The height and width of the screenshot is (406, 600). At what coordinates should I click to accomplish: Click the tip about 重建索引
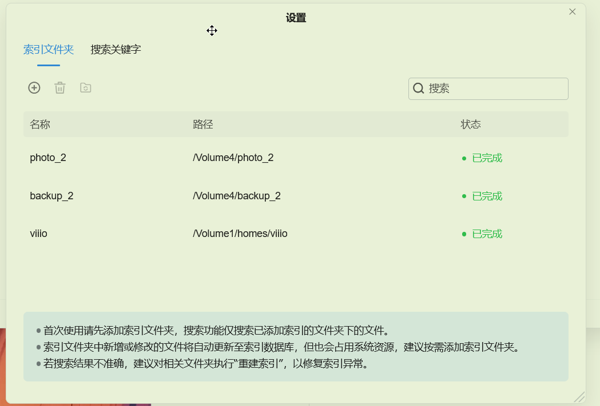pyautogui.click(x=205, y=364)
